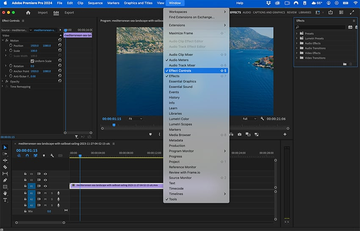Click the timeline horizontal zoom scrollbar
The image size is (360, 231).
click(x=40, y=223)
